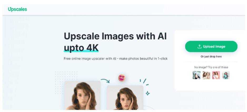Select the first sample photo with the blue background
Screen dimensions: 247x112
pyautogui.click(x=197, y=75)
